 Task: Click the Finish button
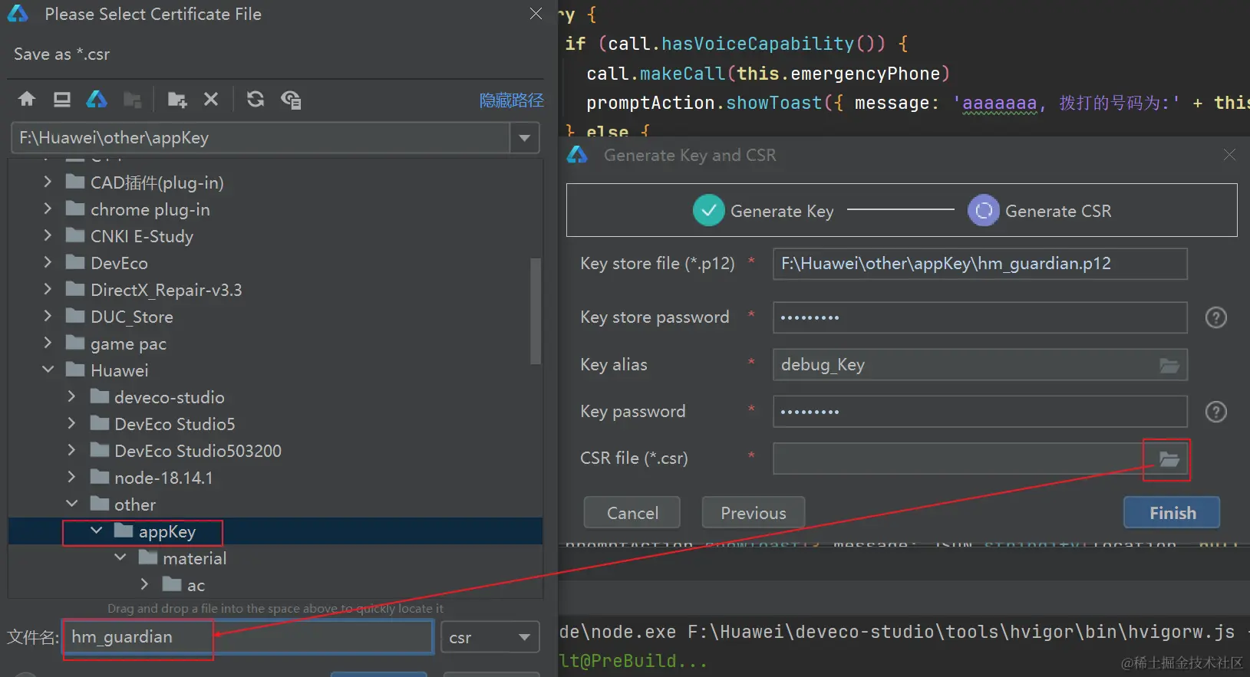point(1172,513)
